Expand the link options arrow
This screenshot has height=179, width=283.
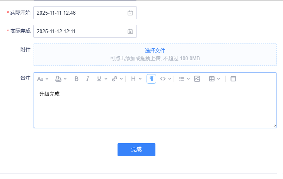tap(121, 79)
